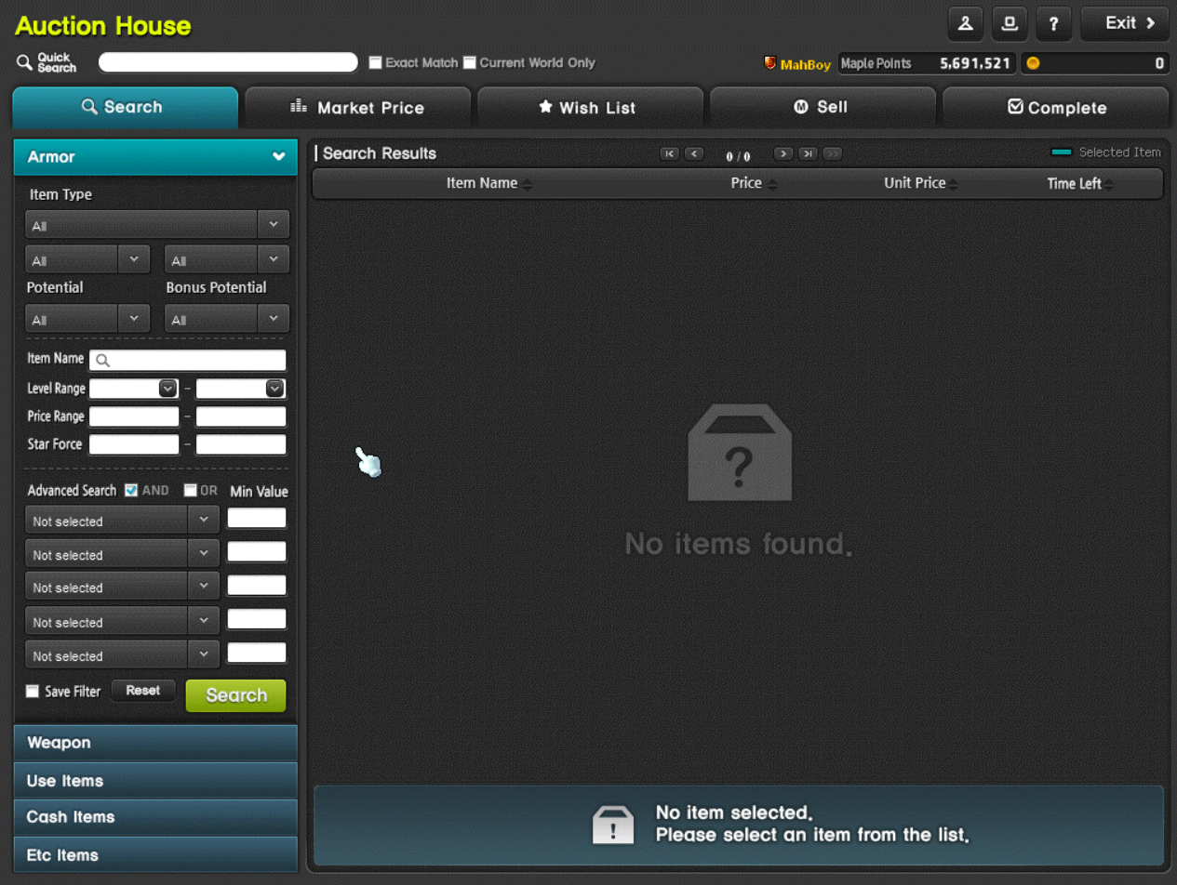Collapse the Armor category panel
1177x885 pixels.
pos(155,157)
